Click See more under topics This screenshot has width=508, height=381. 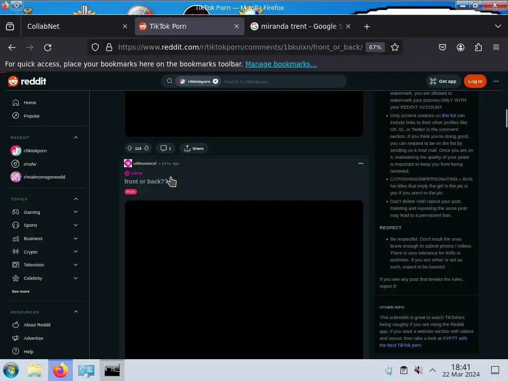pyautogui.click(x=21, y=292)
